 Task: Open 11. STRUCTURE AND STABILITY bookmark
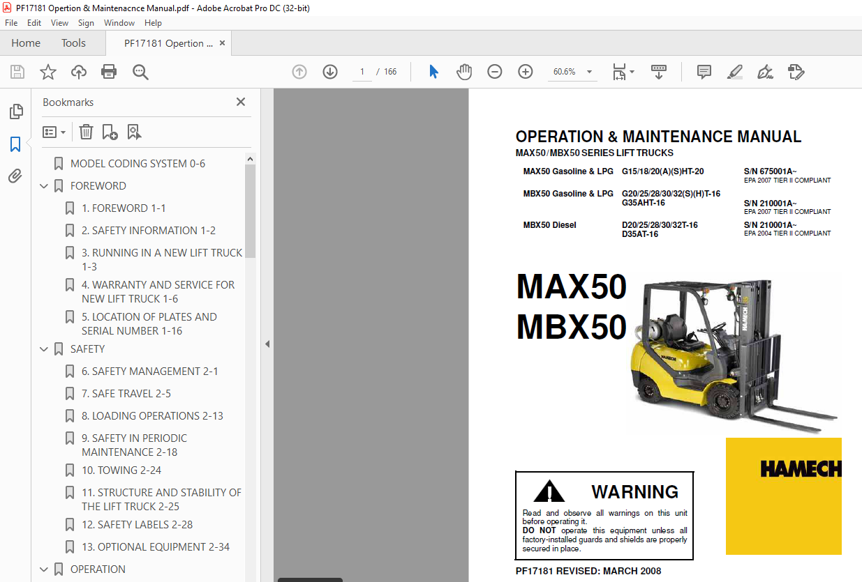coord(161,499)
